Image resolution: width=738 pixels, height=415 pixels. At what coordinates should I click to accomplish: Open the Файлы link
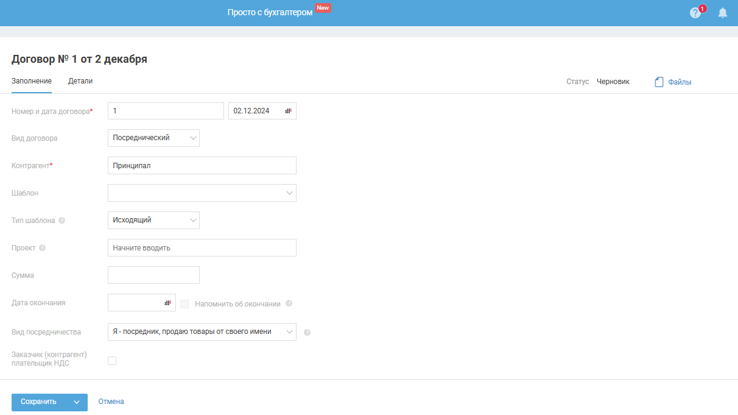pos(680,82)
